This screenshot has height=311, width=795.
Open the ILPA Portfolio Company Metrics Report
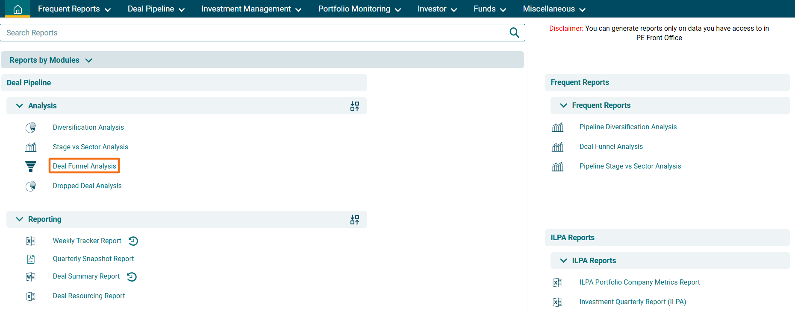coord(639,282)
